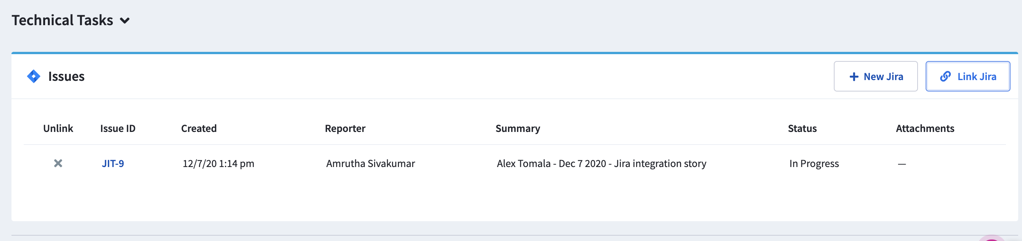Click the Issues panel title
This screenshot has width=1022, height=241.
[x=66, y=76]
